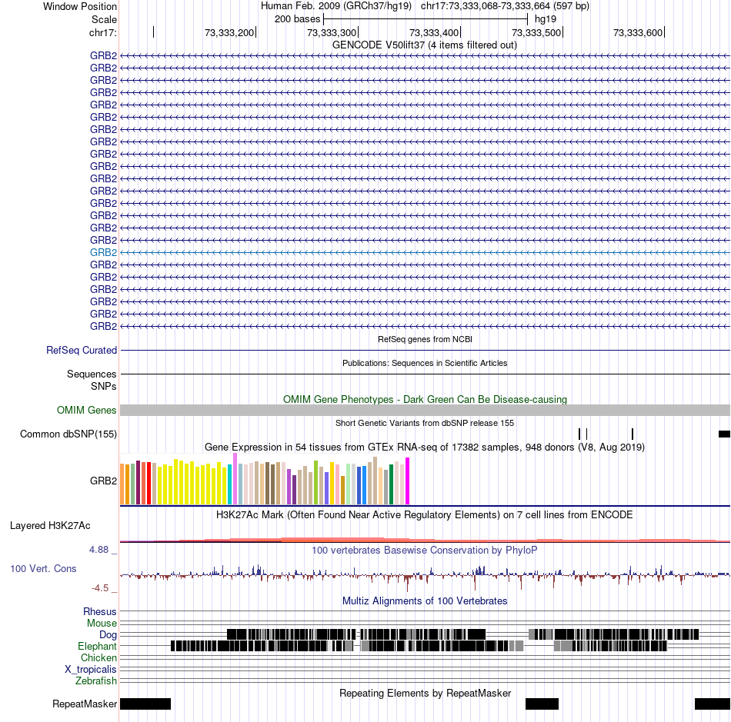The height and width of the screenshot is (722, 731).
Task: Select the light-blue highlighted GRB2 transcript label
Action: click(104, 252)
